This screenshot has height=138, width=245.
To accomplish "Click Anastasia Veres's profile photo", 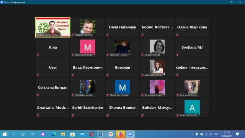I will point(157,87).
